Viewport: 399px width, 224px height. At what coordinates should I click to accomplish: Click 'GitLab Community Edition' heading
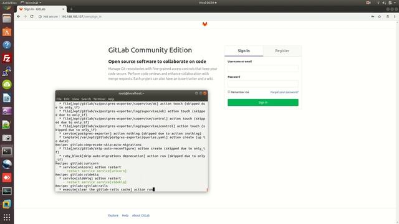coord(150,50)
